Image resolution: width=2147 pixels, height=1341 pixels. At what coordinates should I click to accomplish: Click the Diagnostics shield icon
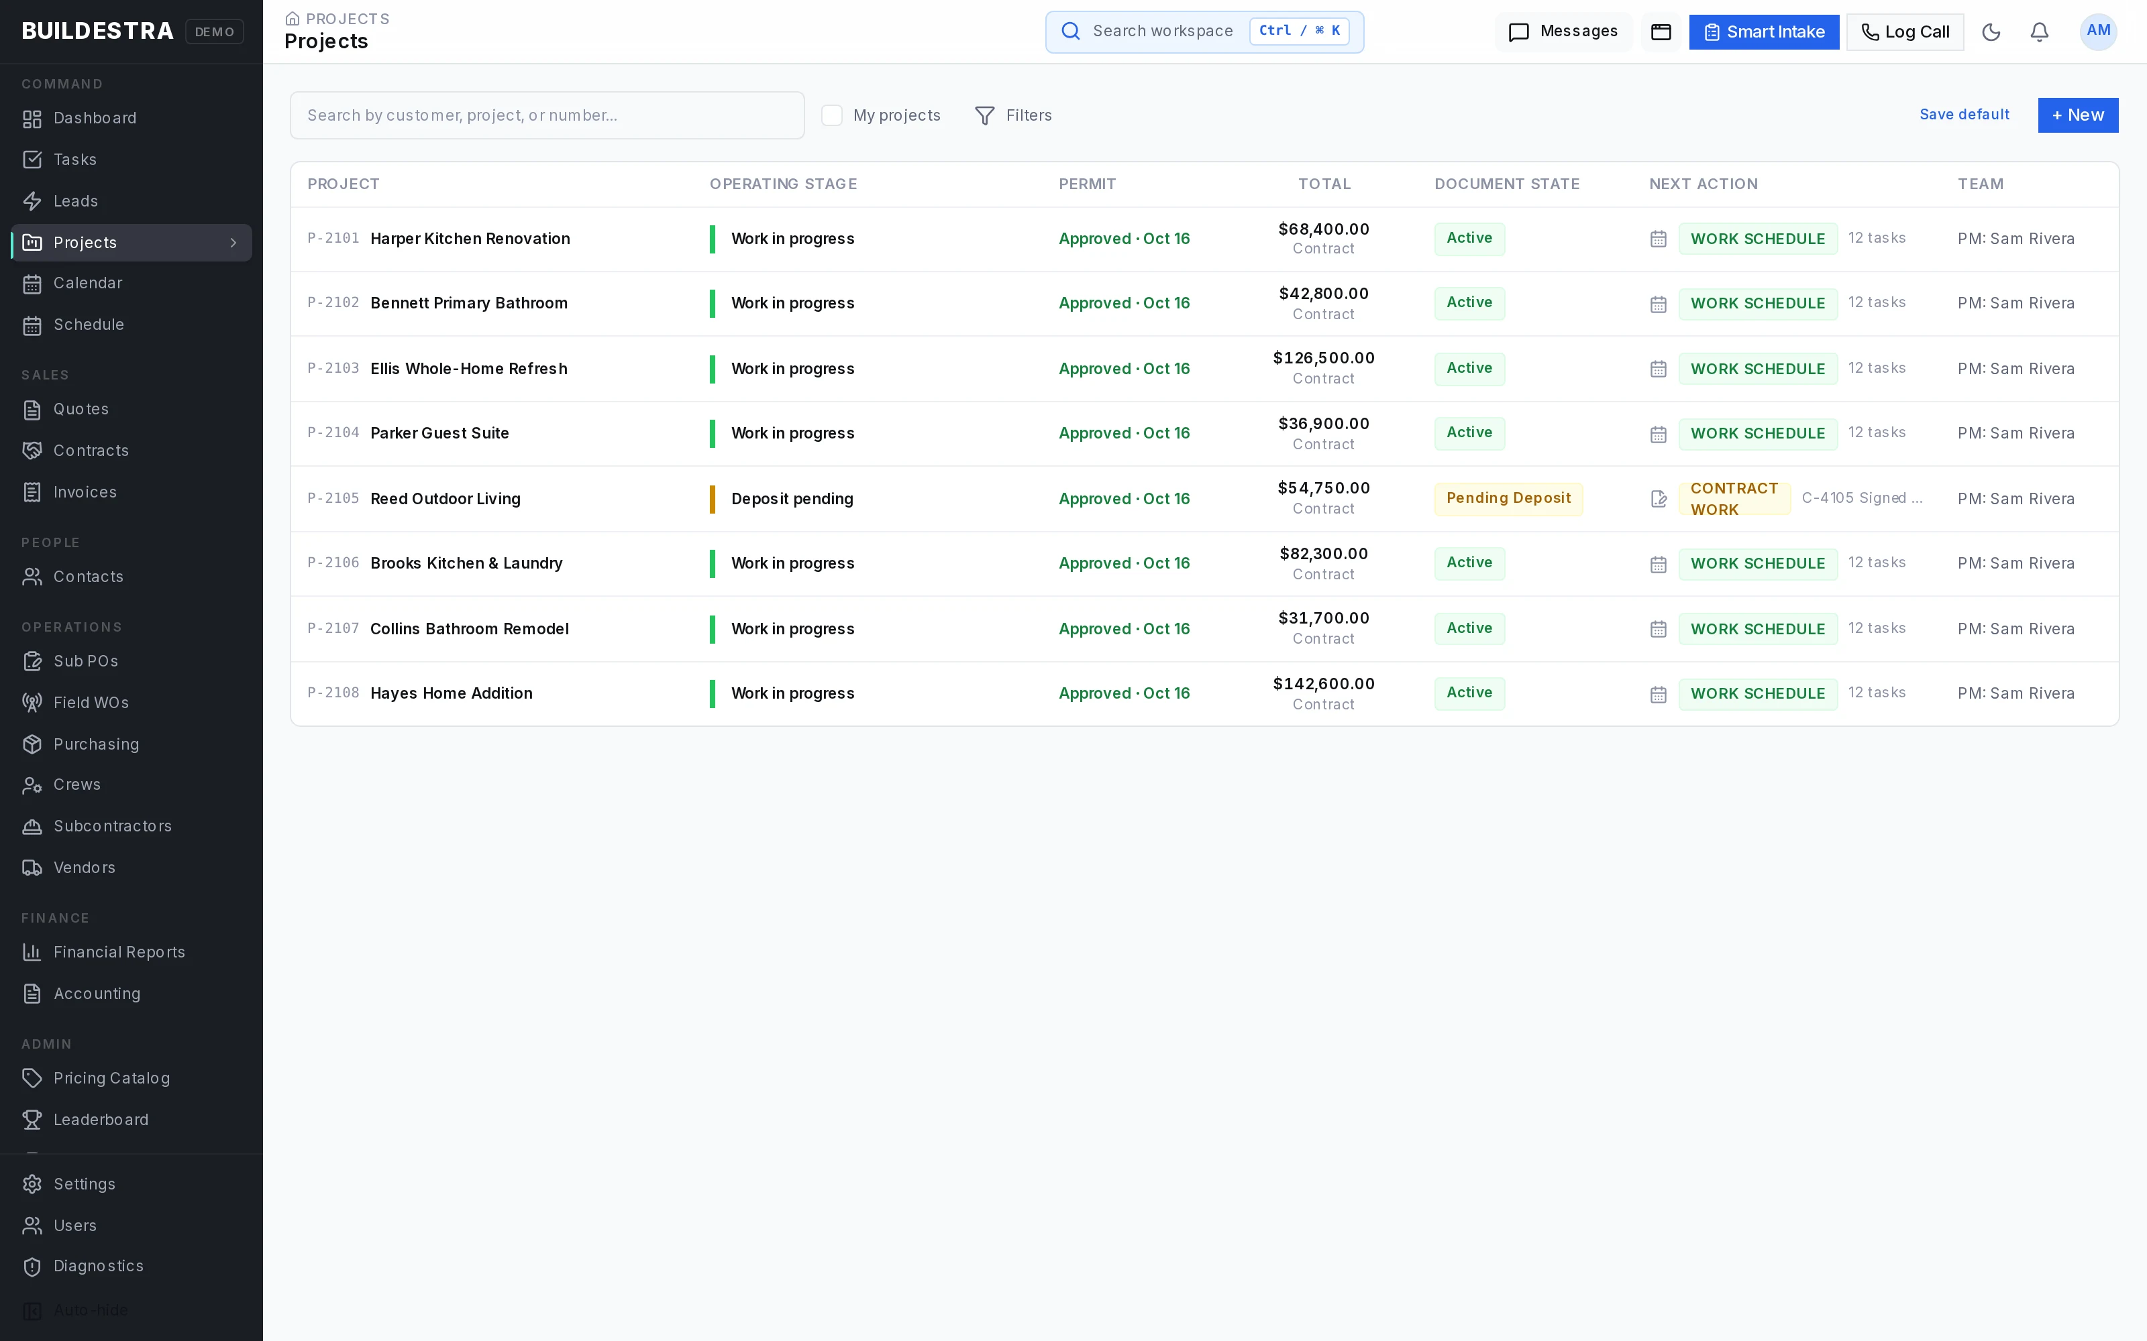32,1267
